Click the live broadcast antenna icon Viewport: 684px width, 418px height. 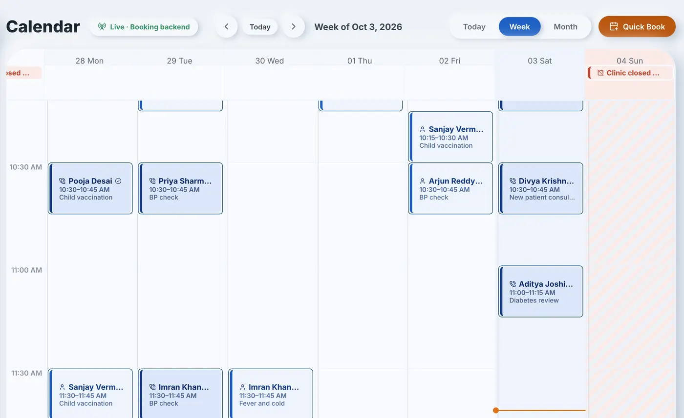tap(102, 27)
